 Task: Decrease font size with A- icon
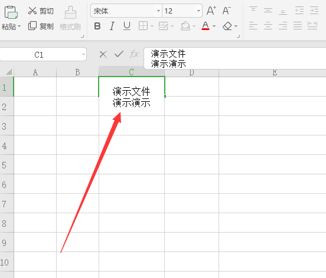tap(226, 11)
